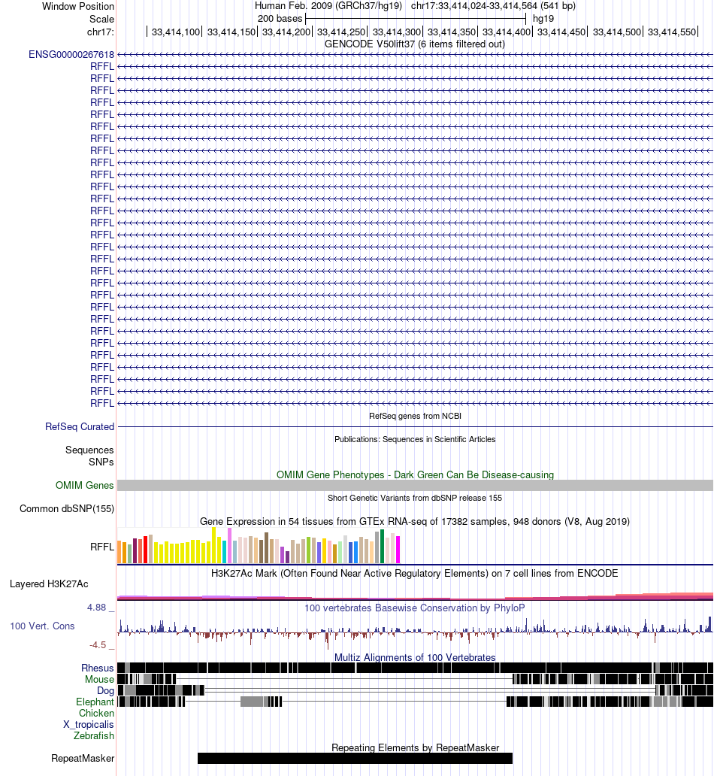Image resolution: width=714 pixels, height=776 pixels.
Task: Open the OMIM Gene Phenotypes track title
Action: click(415, 475)
